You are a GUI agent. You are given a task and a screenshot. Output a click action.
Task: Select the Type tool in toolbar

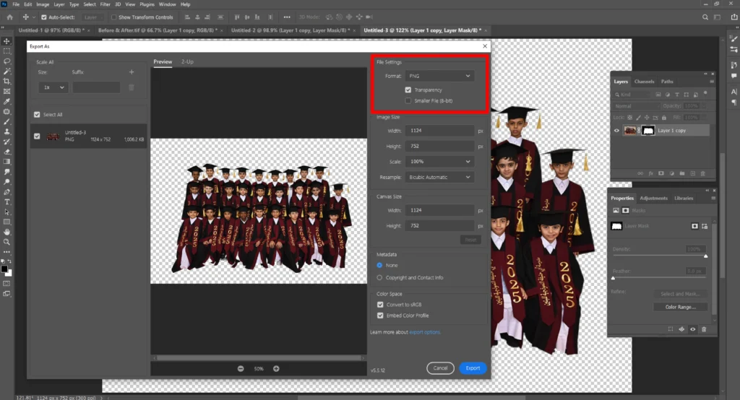[x=7, y=202]
